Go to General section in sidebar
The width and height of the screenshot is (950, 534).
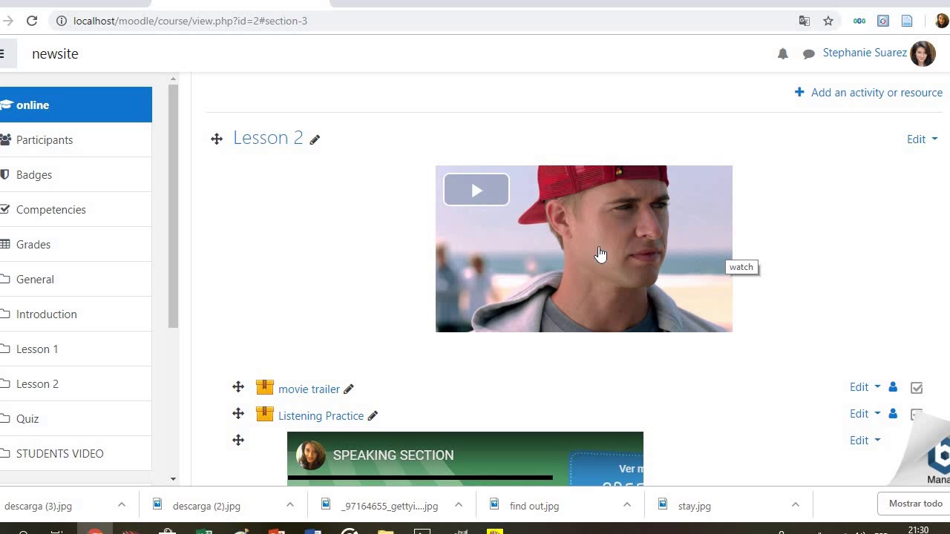pyautogui.click(x=76, y=279)
